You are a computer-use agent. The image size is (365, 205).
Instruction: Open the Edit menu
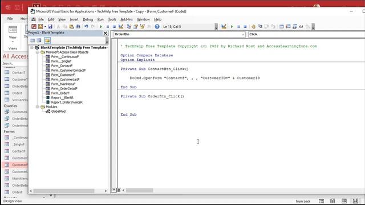pos(51,19)
